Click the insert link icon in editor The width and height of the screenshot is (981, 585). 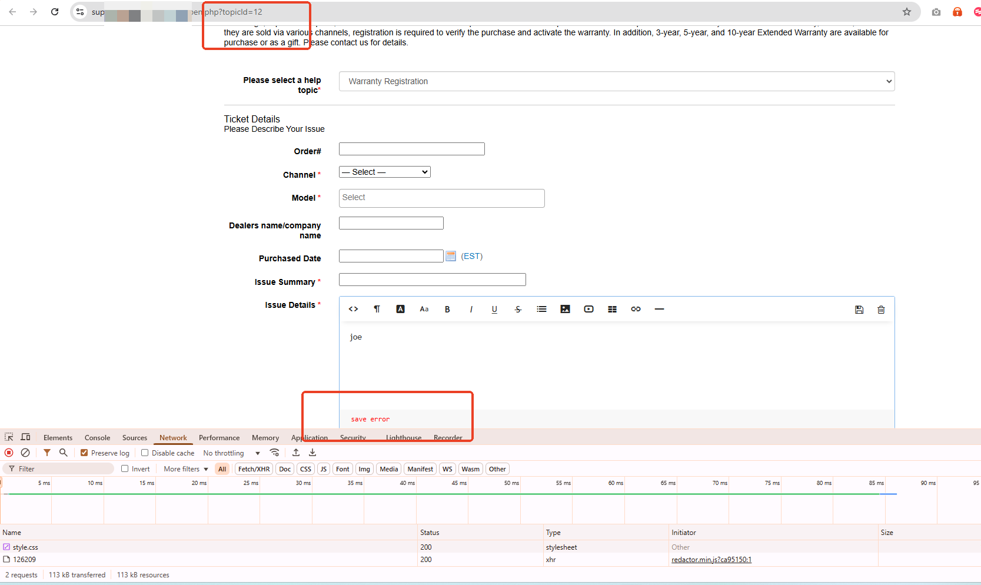pyautogui.click(x=636, y=310)
